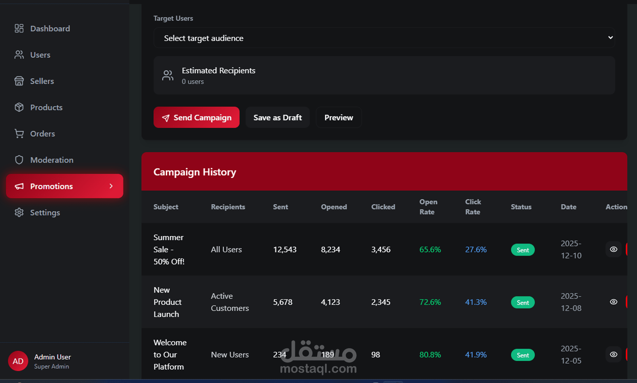View the Welcome to Our Platform eye icon
This screenshot has height=383, width=637.
pyautogui.click(x=613, y=354)
